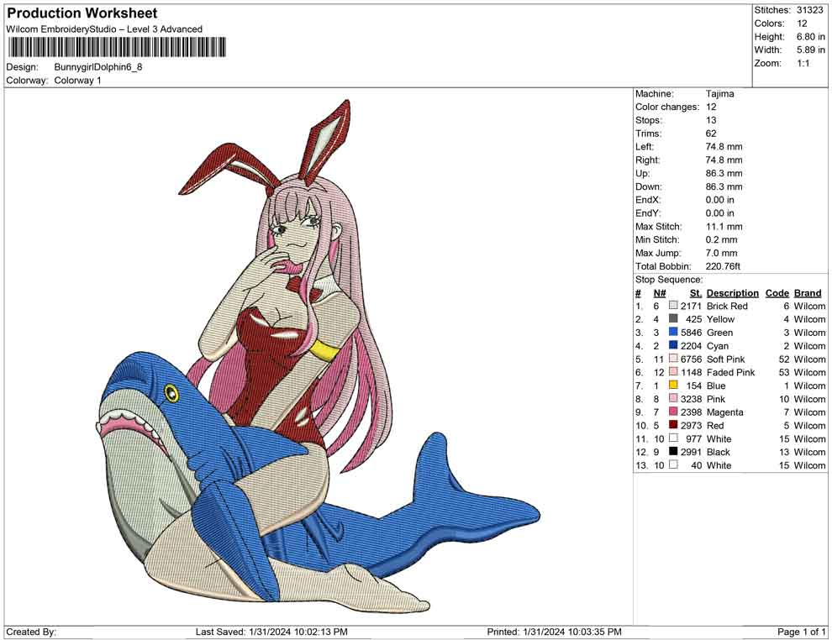Click the Magenta description text
The image size is (832, 640).
click(724, 412)
